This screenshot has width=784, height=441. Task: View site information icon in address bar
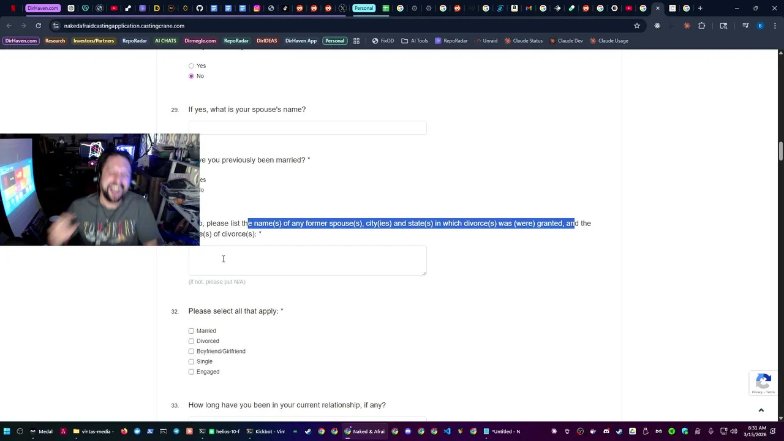tap(56, 26)
